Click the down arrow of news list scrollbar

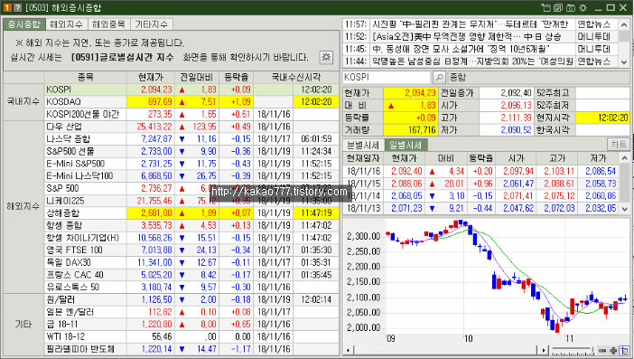pyautogui.click(x=624, y=61)
